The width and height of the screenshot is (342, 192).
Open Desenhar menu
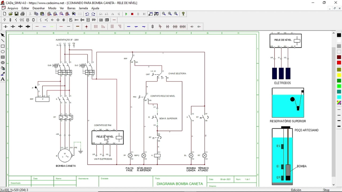click(38, 8)
